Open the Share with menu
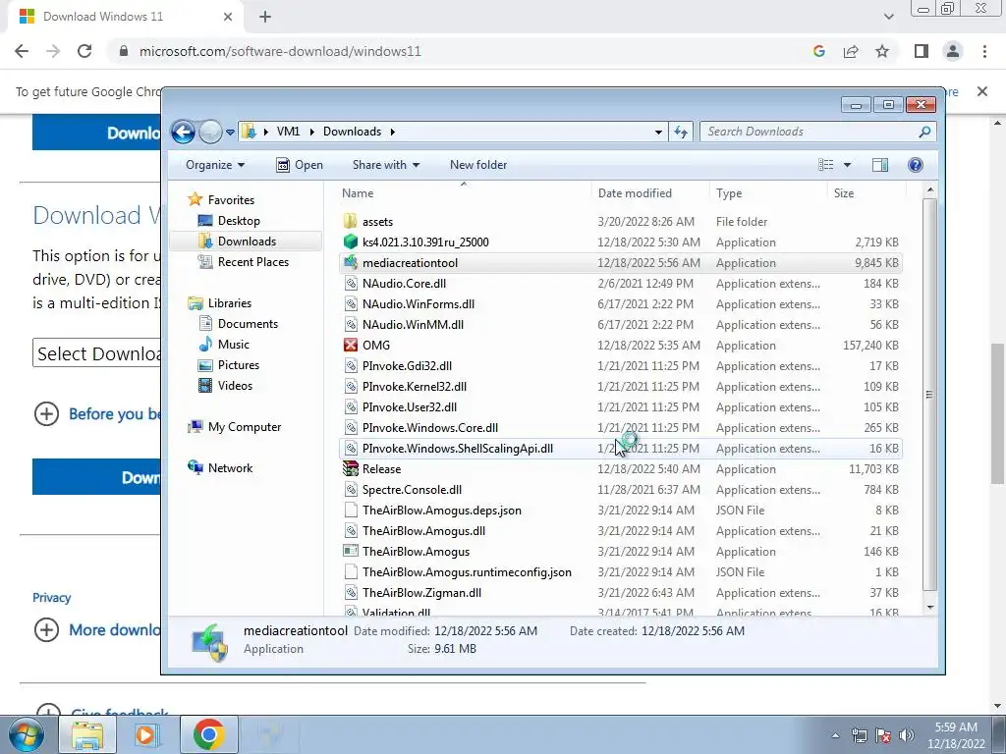This screenshot has width=1006, height=754. point(385,165)
